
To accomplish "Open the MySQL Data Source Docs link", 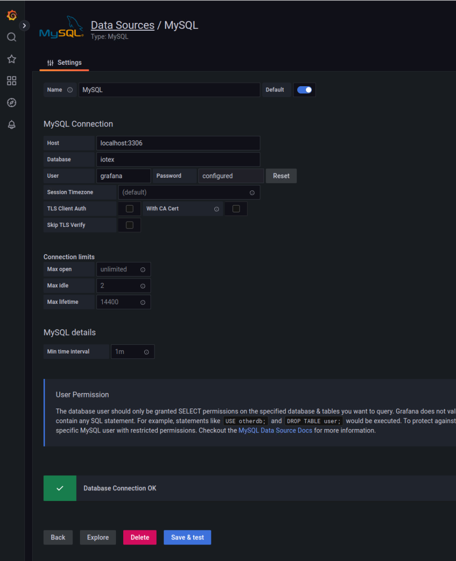I will pos(275,430).
